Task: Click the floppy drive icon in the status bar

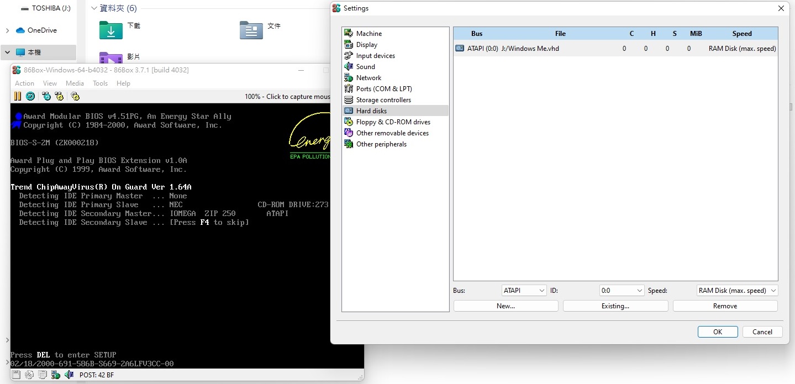Action: (16, 374)
